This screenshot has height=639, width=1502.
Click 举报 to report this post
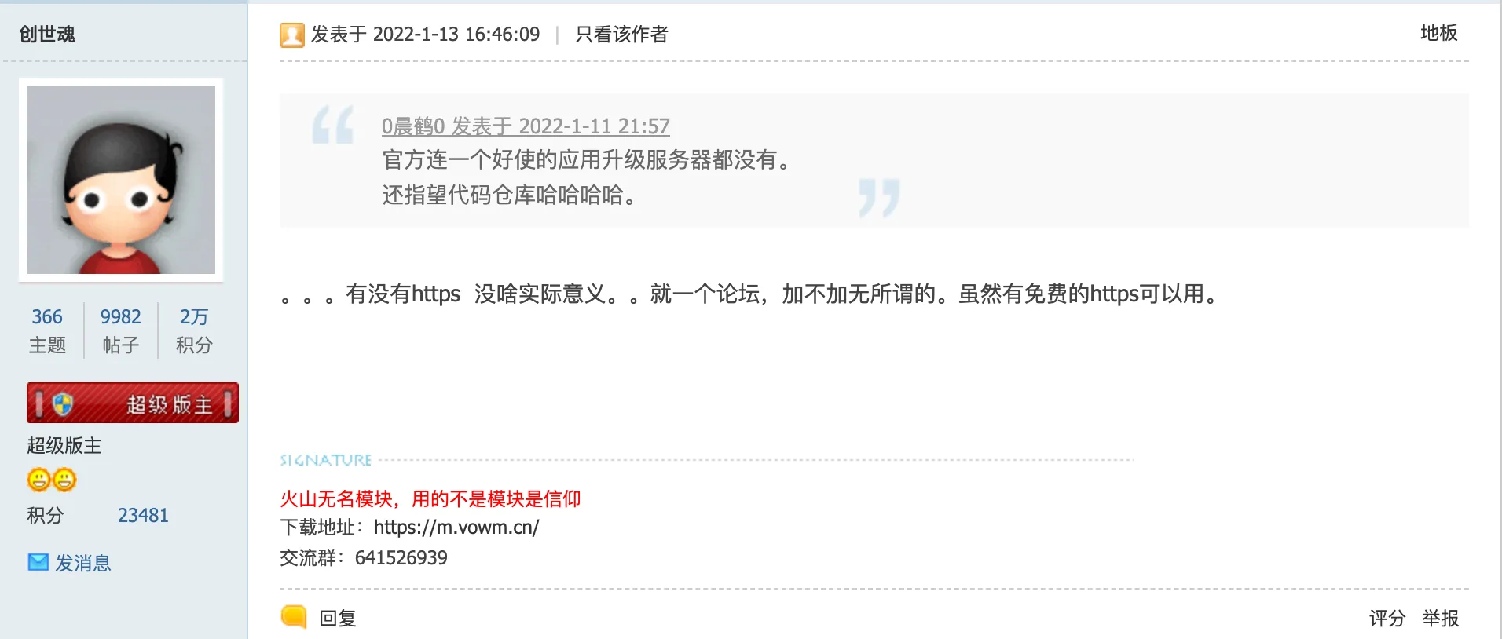point(1441,618)
